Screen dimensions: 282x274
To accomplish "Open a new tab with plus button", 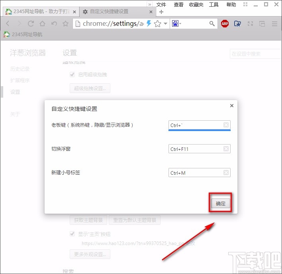I will point(161,12).
